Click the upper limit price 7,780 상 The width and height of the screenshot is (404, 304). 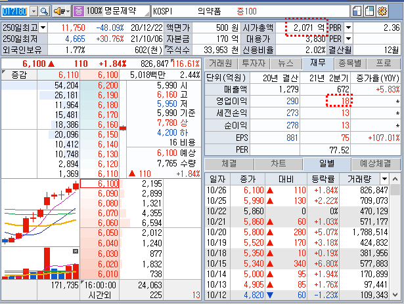pyautogui.click(x=173, y=123)
